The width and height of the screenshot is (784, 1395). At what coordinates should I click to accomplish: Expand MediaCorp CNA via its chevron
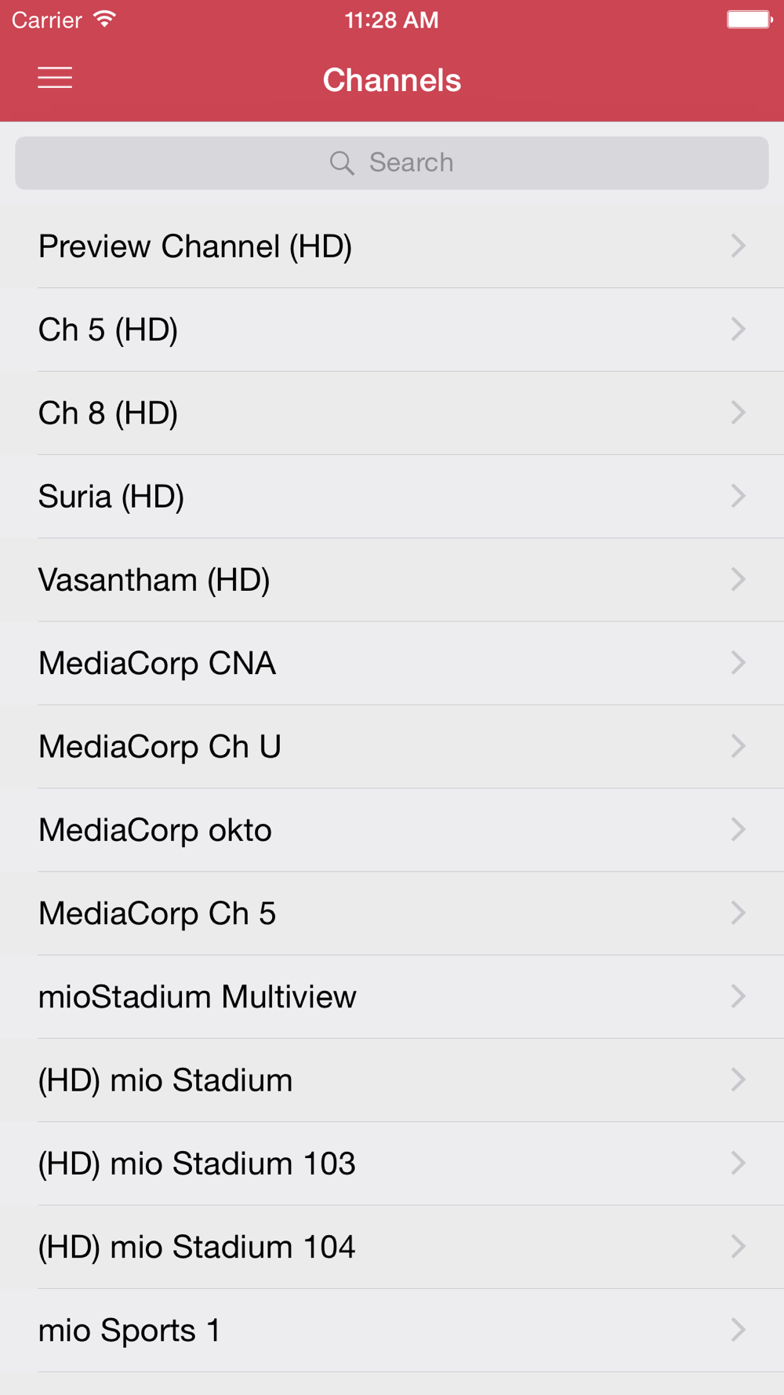[x=738, y=663]
